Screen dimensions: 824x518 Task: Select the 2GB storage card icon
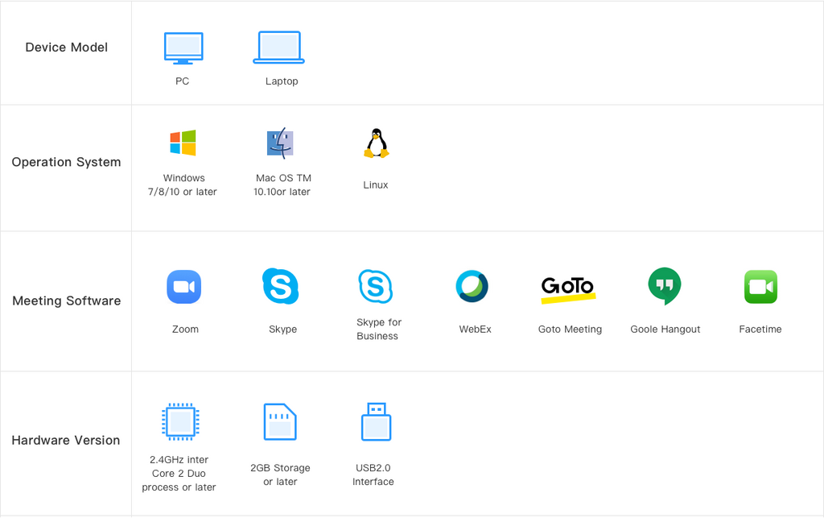pos(280,422)
